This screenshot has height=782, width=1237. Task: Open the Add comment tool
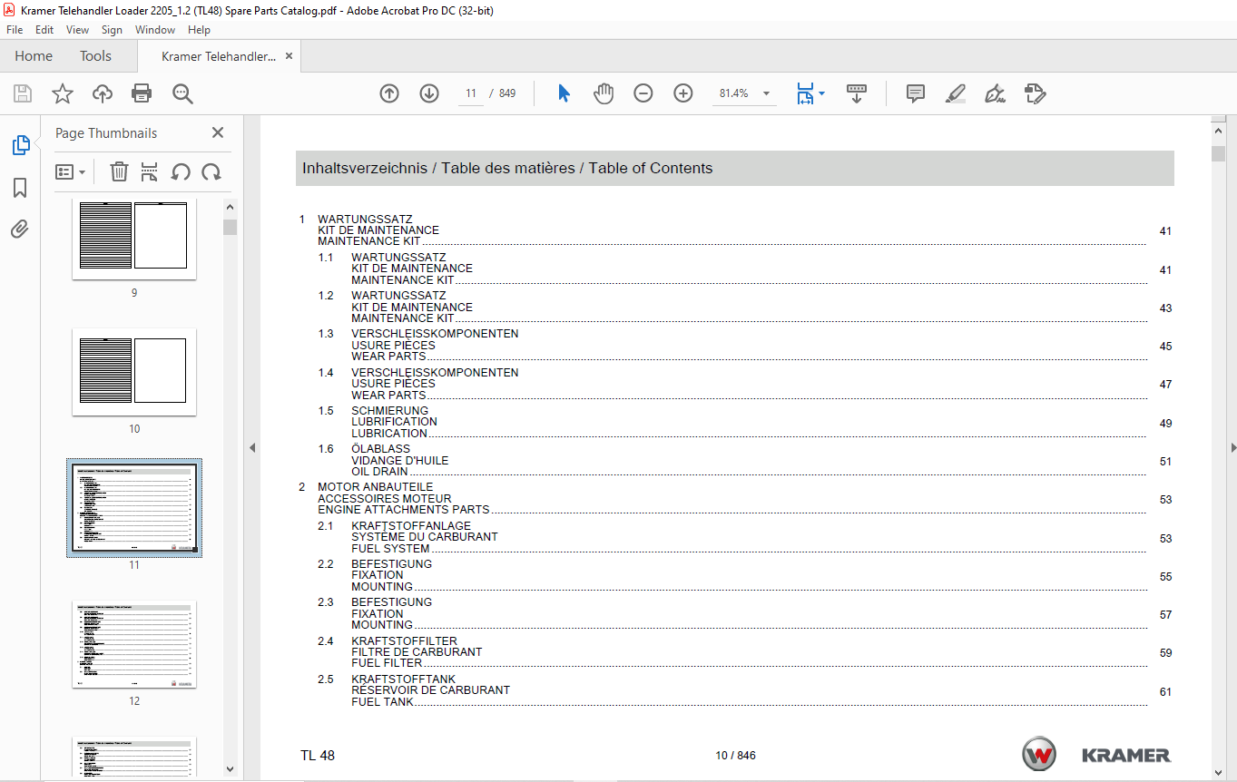tap(916, 93)
